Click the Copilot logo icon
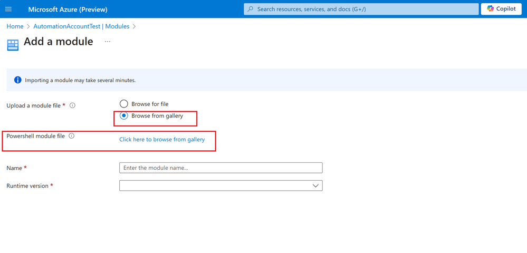The width and height of the screenshot is (527, 253). (x=491, y=9)
